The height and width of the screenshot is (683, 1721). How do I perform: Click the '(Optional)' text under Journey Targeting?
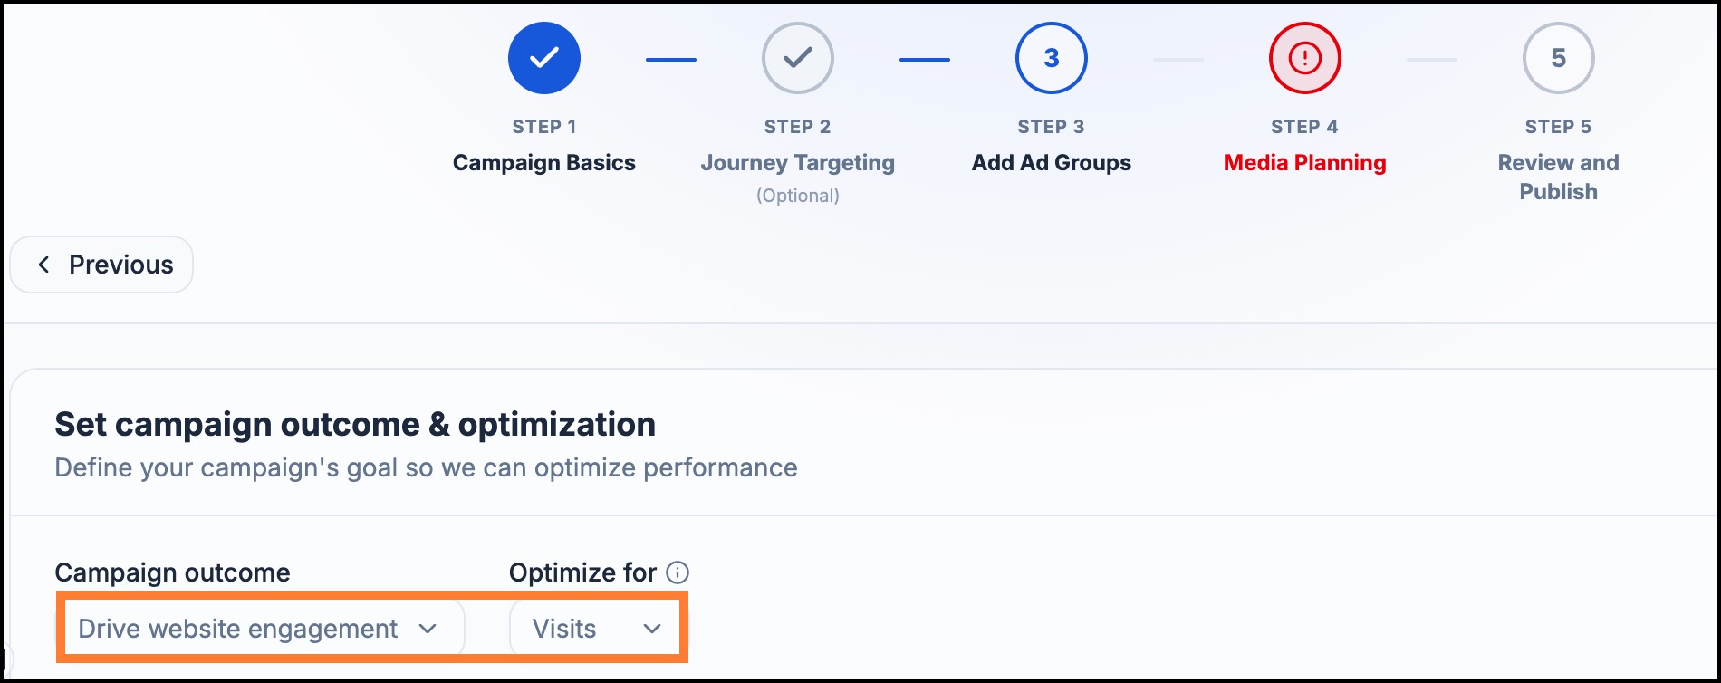click(798, 196)
